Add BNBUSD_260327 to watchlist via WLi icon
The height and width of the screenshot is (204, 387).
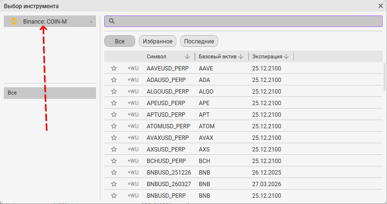pyautogui.click(x=133, y=184)
